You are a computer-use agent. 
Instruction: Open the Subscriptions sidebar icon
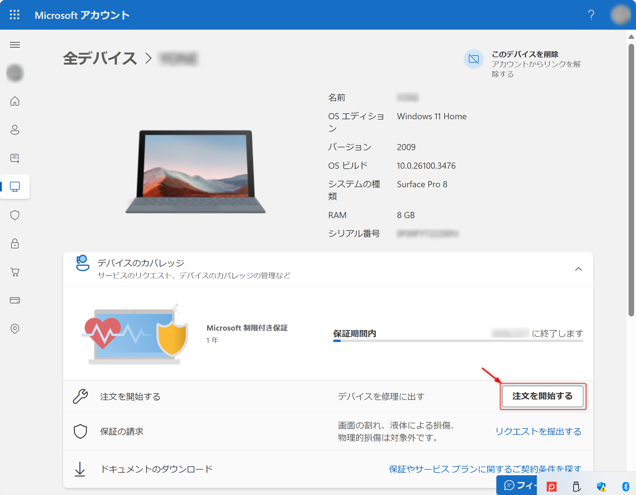click(15, 158)
